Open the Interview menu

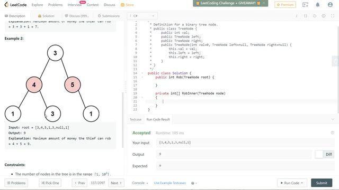75,5
